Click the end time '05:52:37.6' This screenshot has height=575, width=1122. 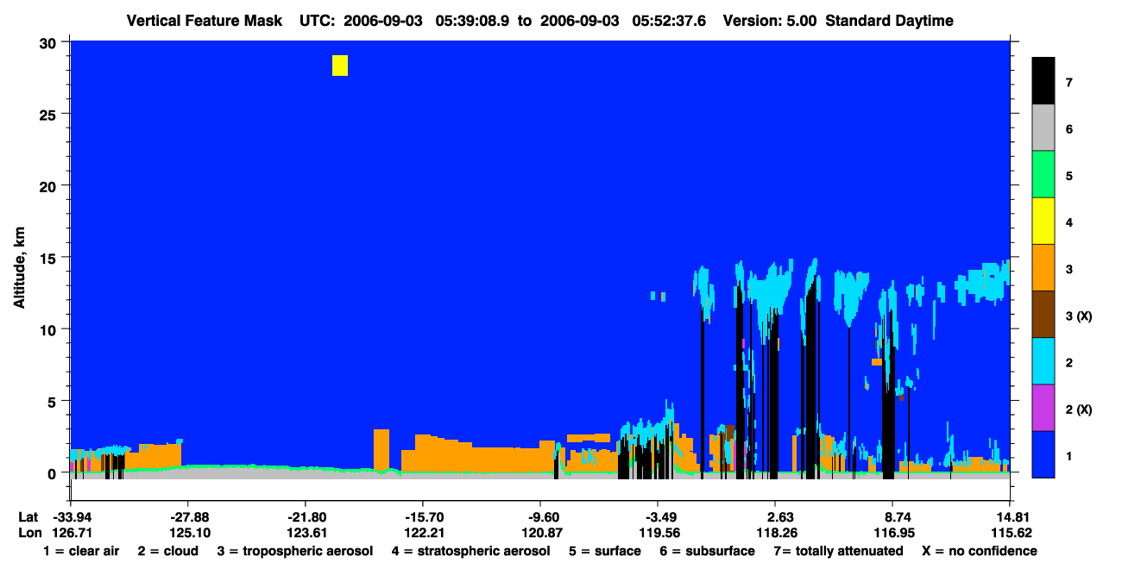(x=667, y=21)
